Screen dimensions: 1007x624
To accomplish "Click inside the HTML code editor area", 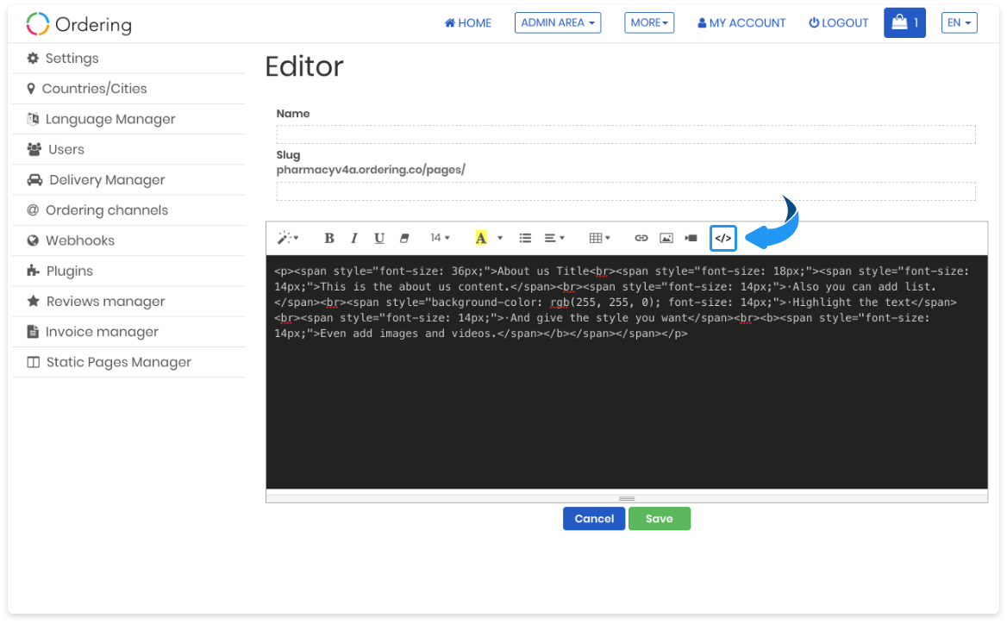I will (x=627, y=372).
